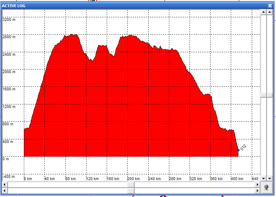The width and height of the screenshot is (276, 197).
Task: Click the red elevation profile graph area
Action: pyautogui.click(x=127, y=108)
